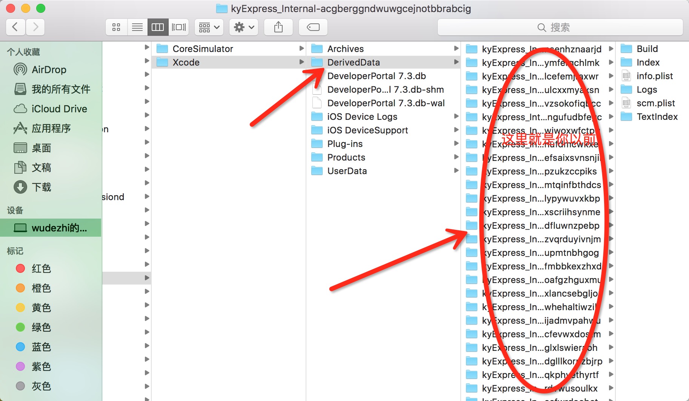Select the kyExpress_In...xlancsebgljo folder
This screenshot has width=689, height=401.
(x=538, y=293)
